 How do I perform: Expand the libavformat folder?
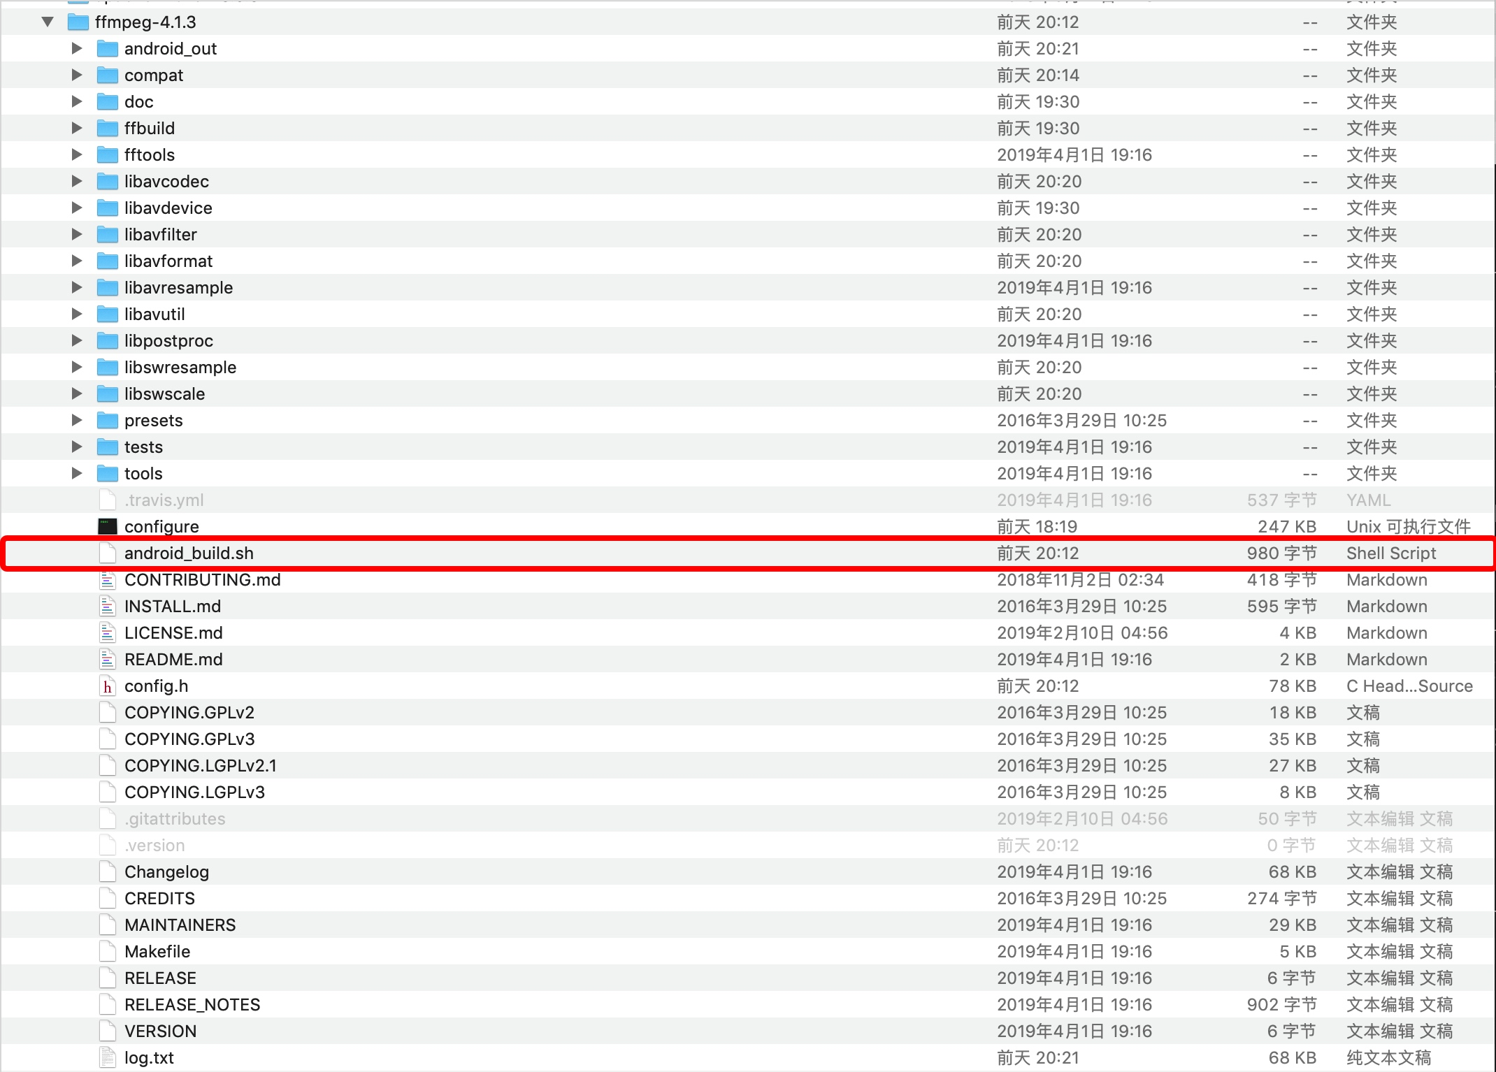(x=77, y=261)
